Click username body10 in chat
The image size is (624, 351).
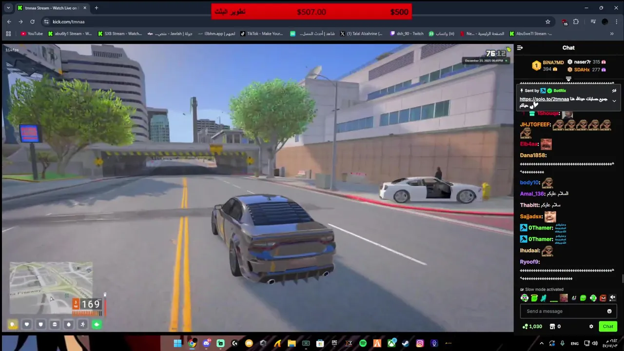[530, 183]
